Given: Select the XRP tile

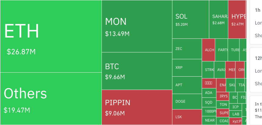Looking at the screenshot, I should 187,67.
